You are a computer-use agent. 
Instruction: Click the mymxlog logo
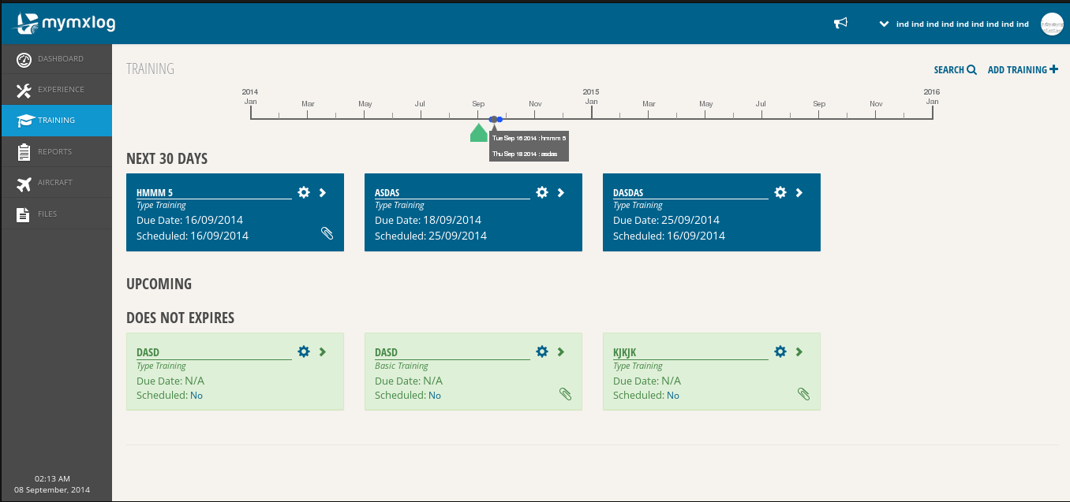65,23
